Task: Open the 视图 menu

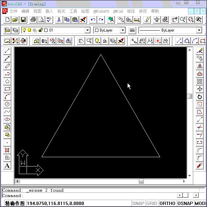Action: coord(37,11)
